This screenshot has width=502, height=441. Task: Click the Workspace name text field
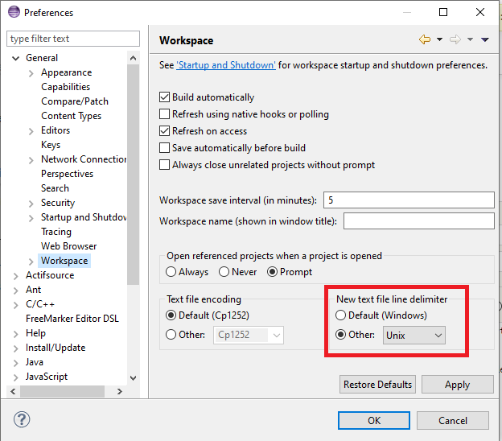click(418, 220)
